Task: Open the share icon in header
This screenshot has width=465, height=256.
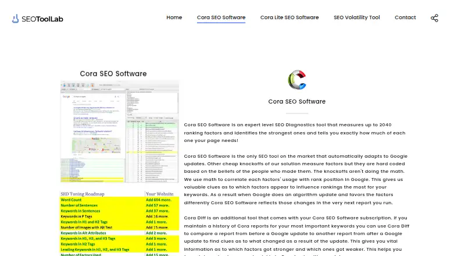Action: (434, 18)
